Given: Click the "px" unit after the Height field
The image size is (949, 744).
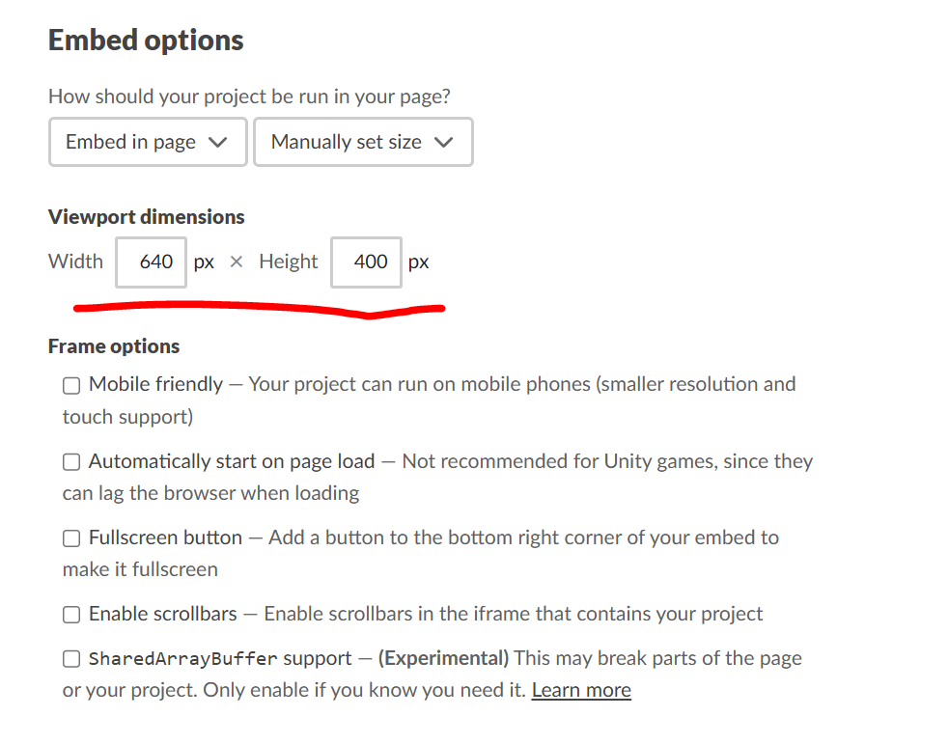Looking at the screenshot, I should (x=418, y=262).
